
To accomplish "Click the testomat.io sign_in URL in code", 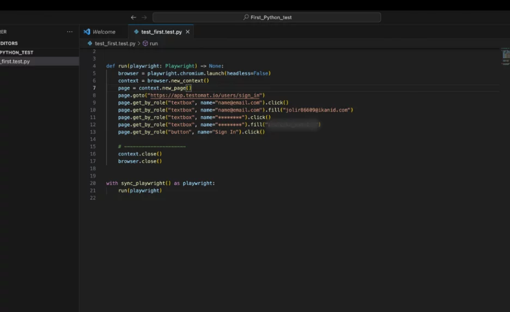I will [204, 95].
